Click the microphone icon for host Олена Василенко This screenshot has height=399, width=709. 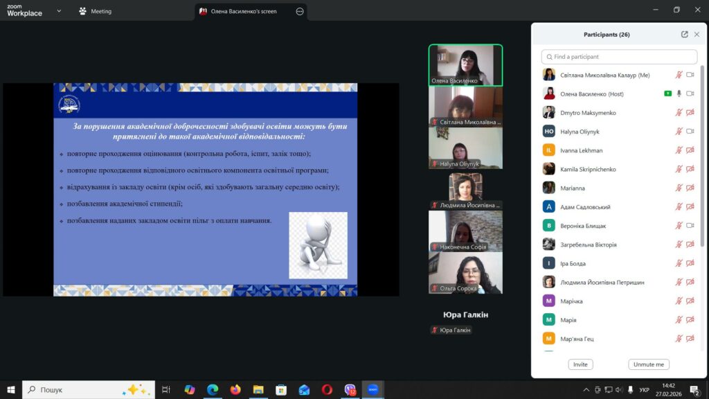pos(679,94)
